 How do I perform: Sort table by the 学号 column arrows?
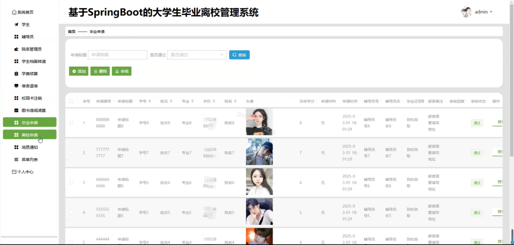click(150, 101)
